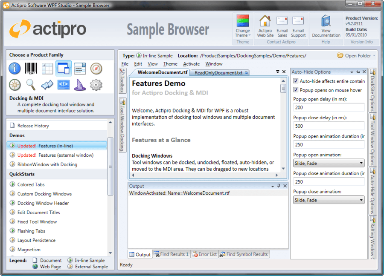Viewport: 384px width, 276px height.
Task: Select the Wizard product family icon
Action: (x=79, y=85)
